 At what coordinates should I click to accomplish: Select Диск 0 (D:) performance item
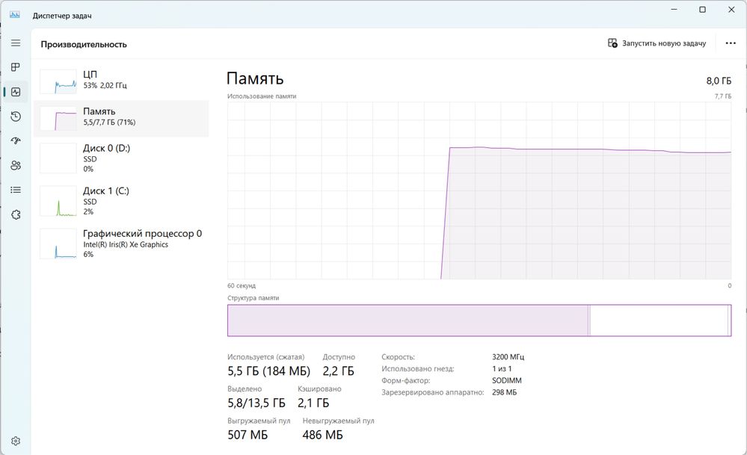pos(121,158)
